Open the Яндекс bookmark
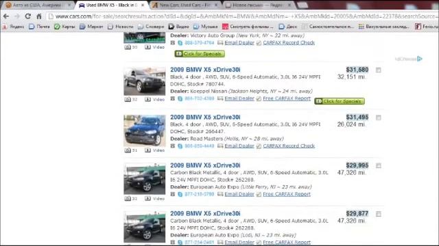439x246 pixels. (14, 27)
